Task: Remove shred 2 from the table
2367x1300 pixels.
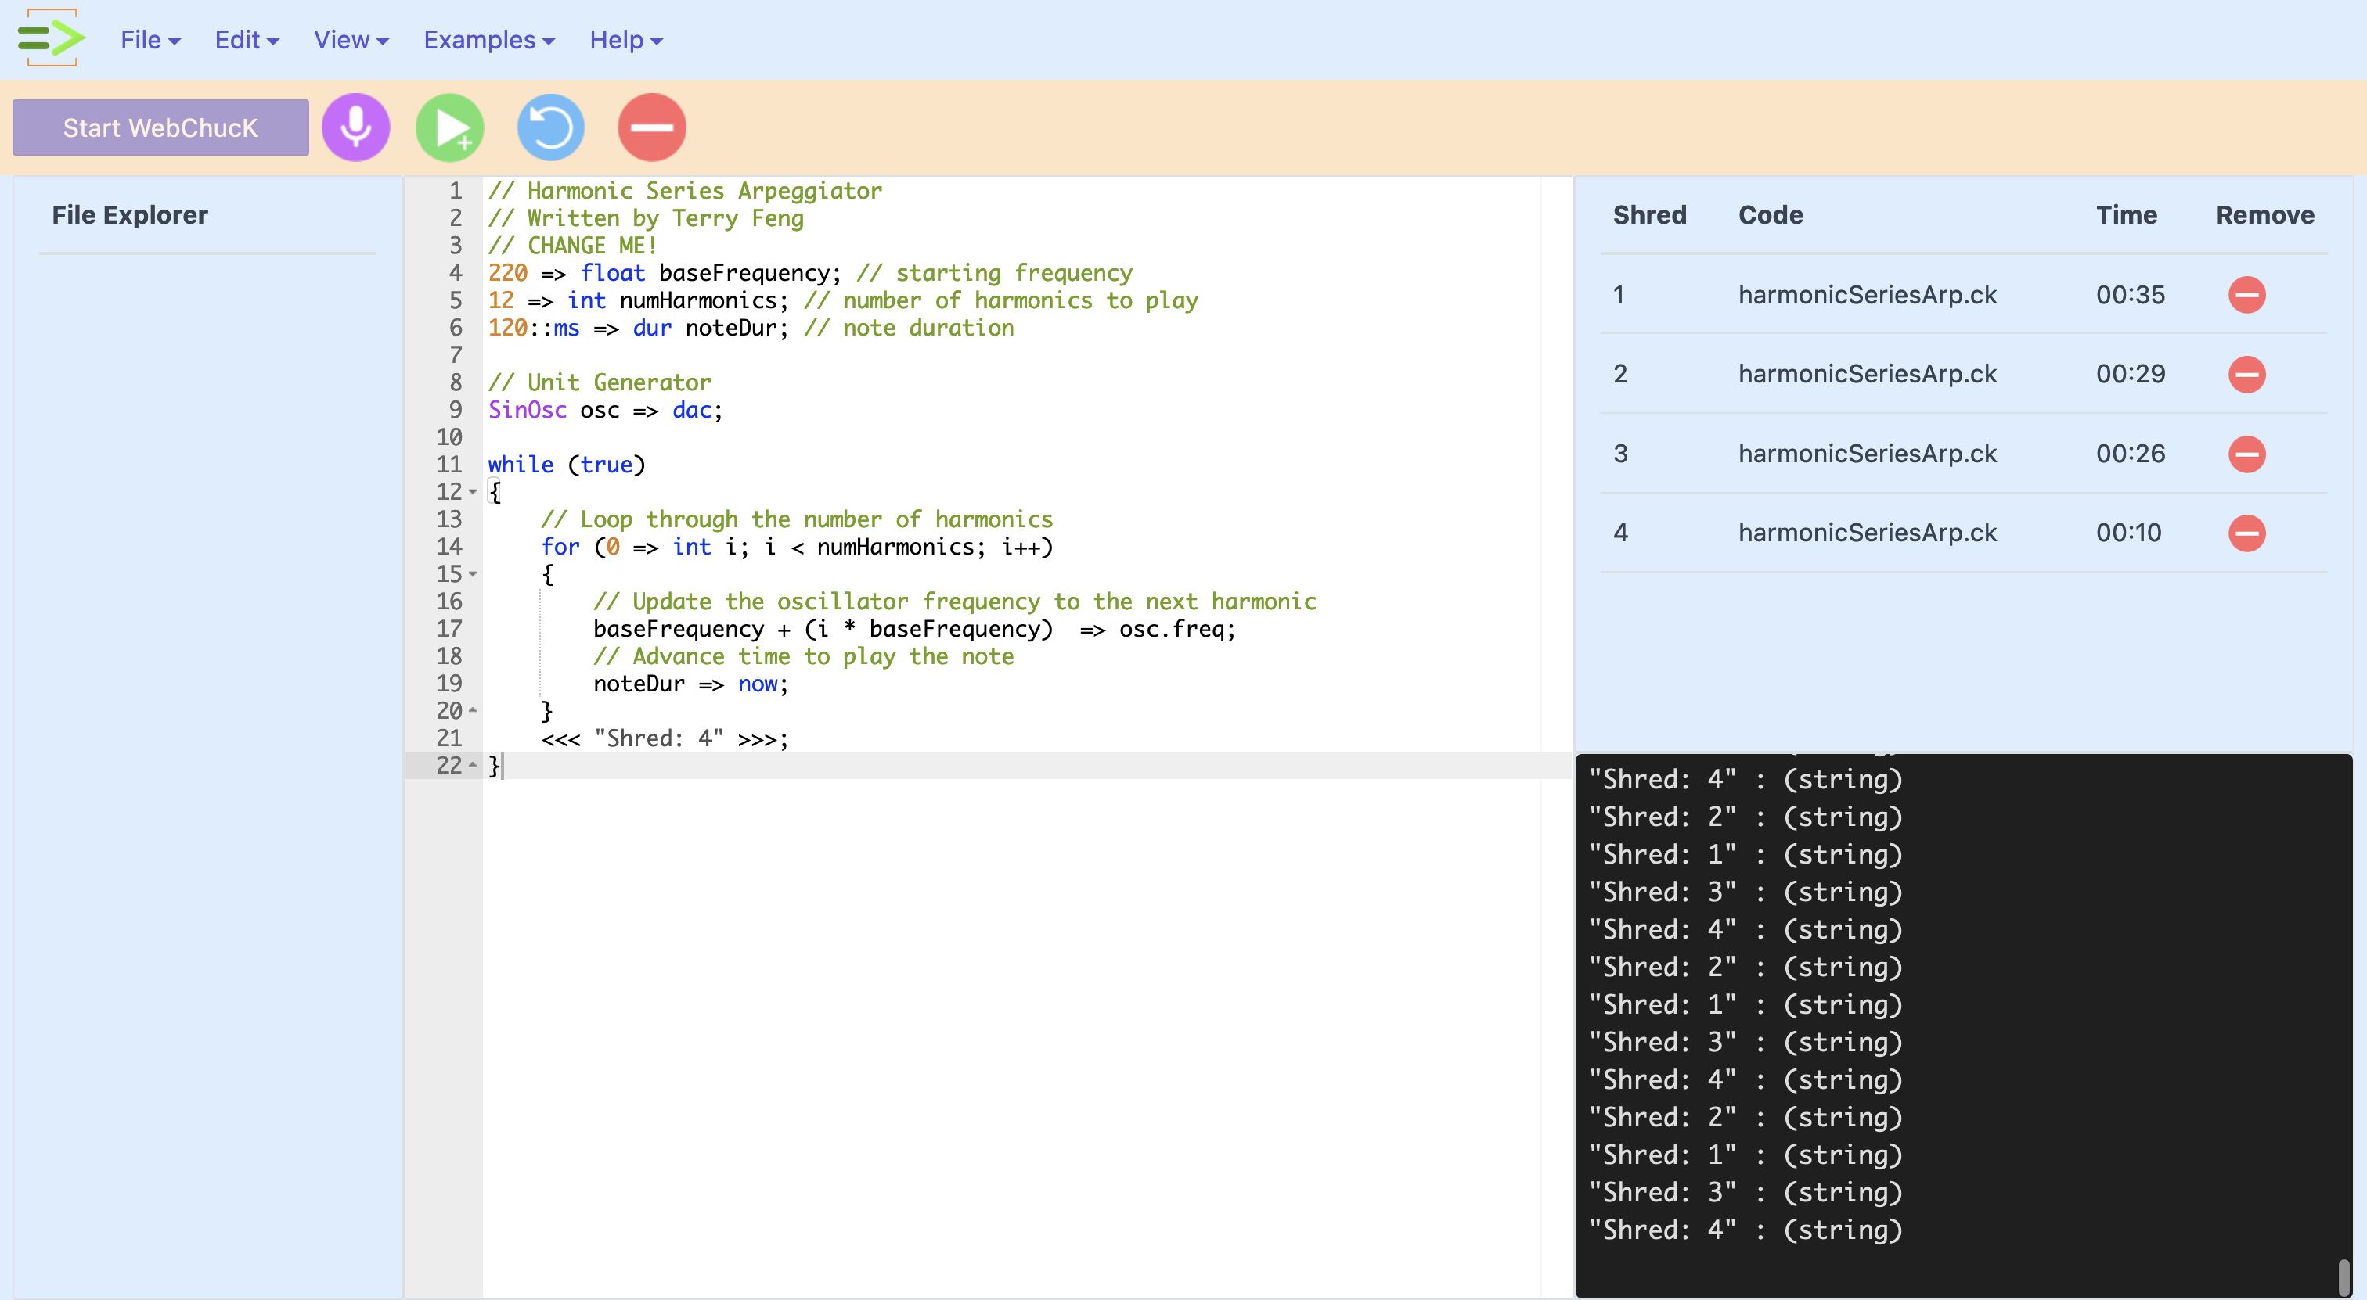Action: [x=2246, y=375]
